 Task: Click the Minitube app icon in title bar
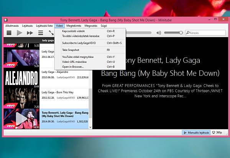point(6,20)
